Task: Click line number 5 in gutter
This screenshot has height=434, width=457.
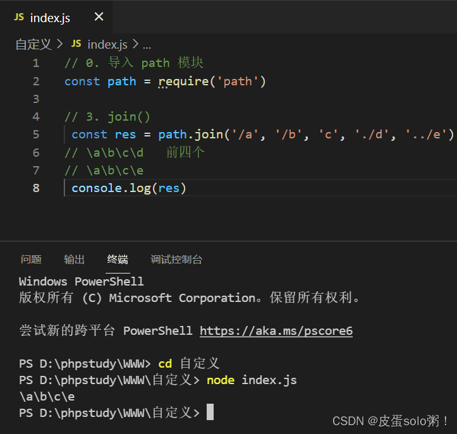Action: point(36,135)
